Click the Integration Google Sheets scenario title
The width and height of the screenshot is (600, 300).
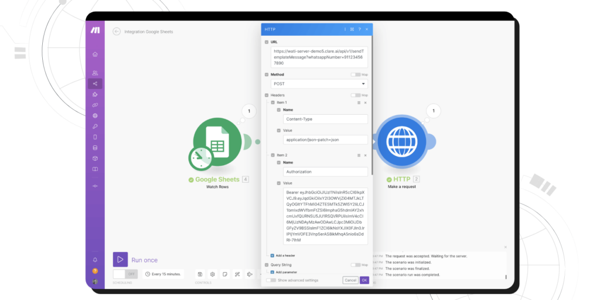coord(148,32)
